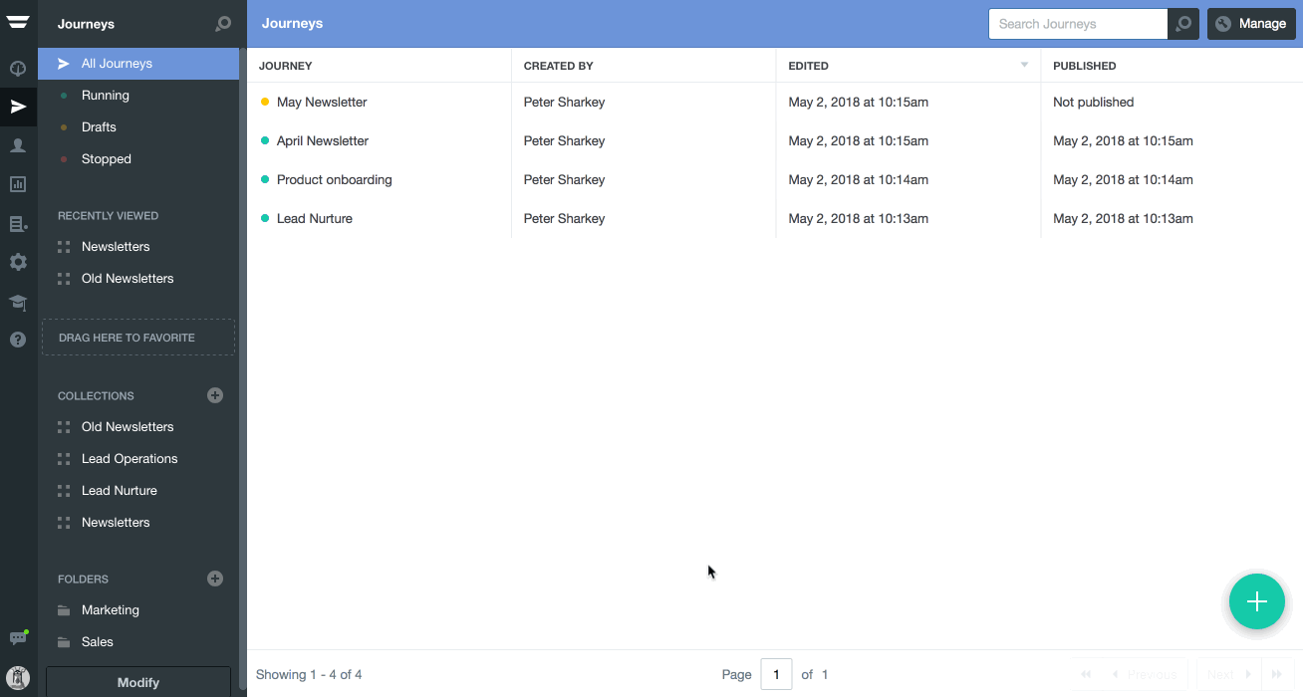The image size is (1303, 697).
Task: Open Contacts via the person icon
Action: click(x=18, y=145)
